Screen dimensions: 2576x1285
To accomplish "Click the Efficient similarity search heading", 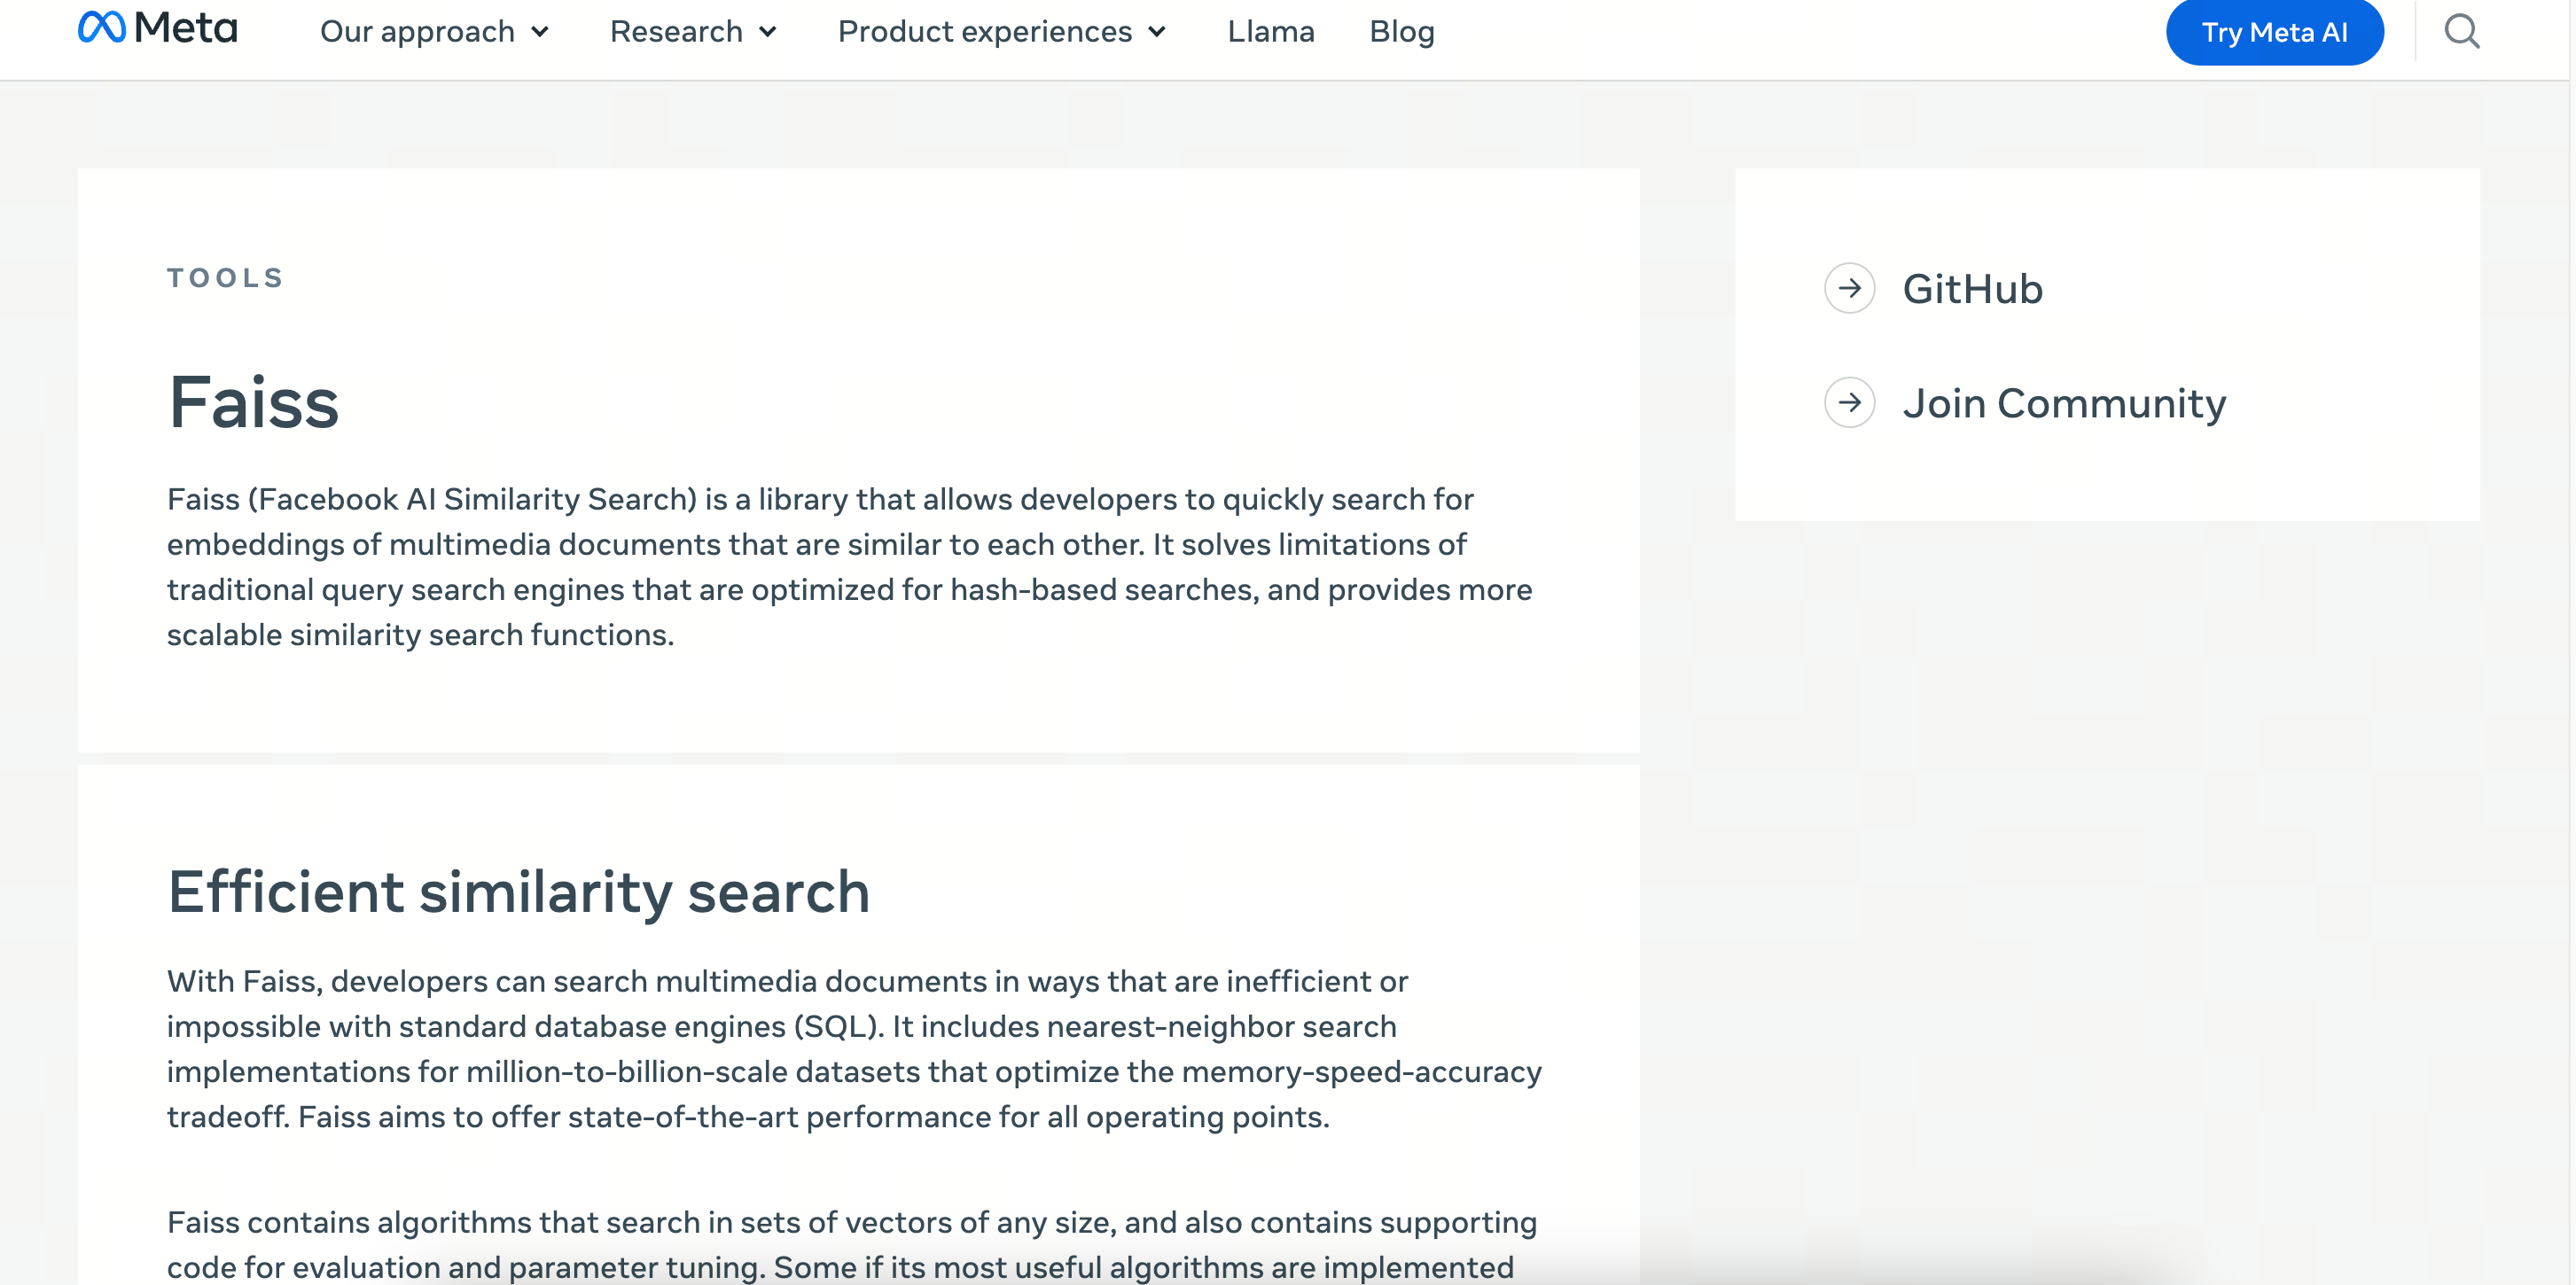I will pos(518,892).
